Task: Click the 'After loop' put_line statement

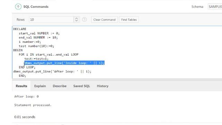Action: click(x=52, y=72)
